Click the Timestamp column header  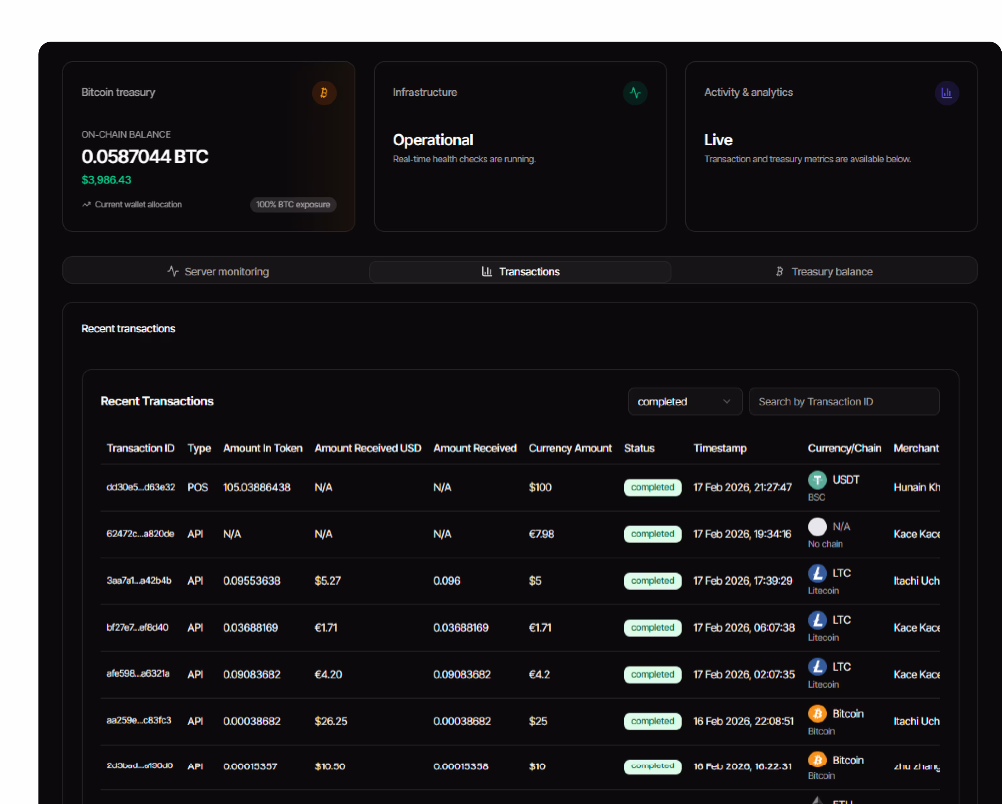tap(720, 448)
